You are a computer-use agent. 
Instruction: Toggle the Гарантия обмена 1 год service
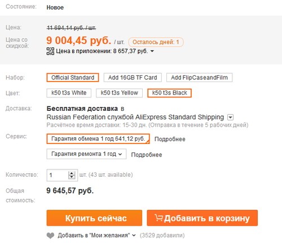point(98,139)
